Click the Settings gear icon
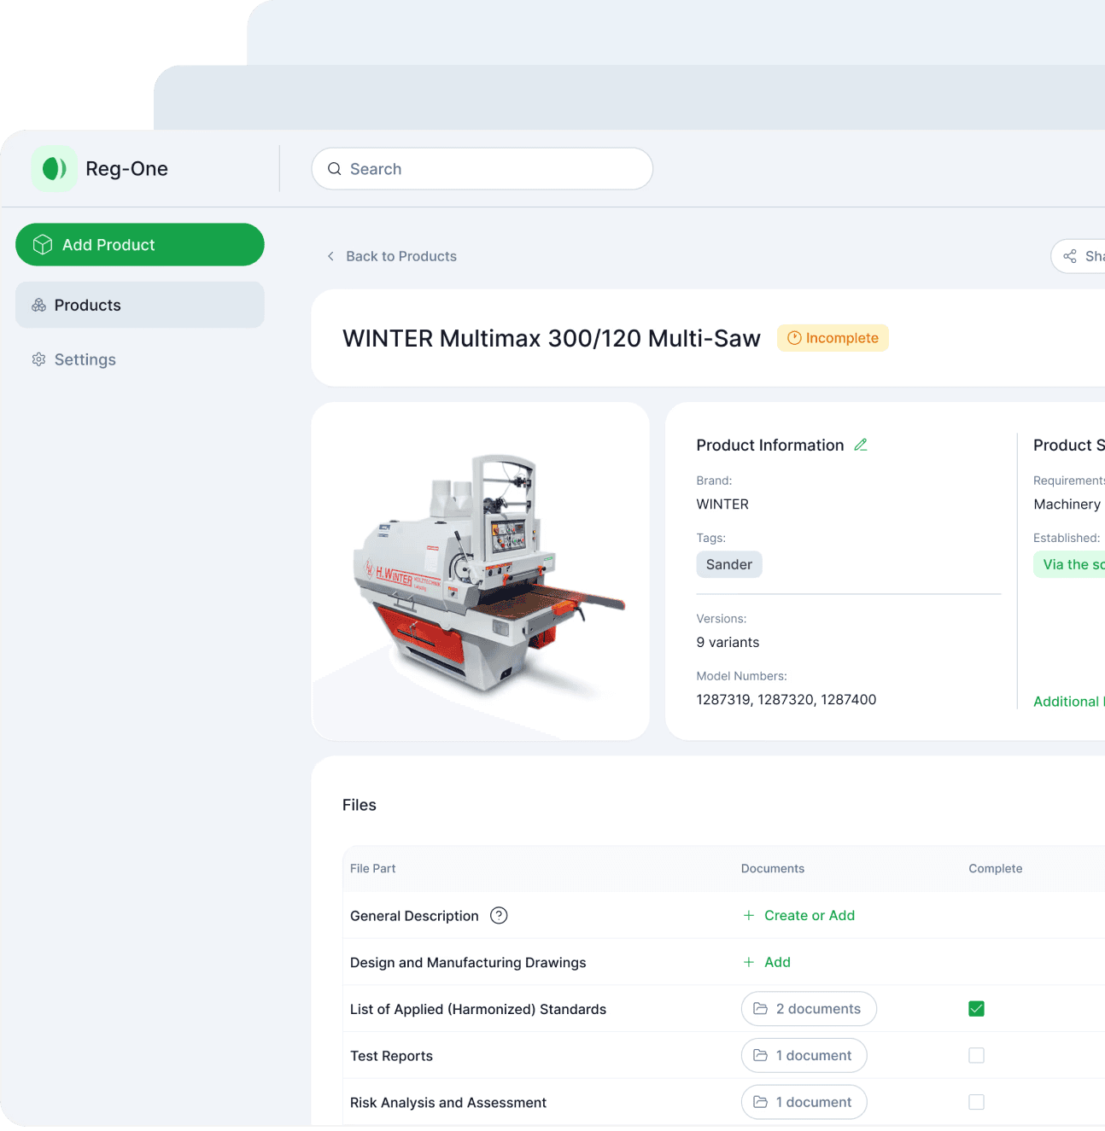The height and width of the screenshot is (1131, 1105). [x=39, y=359]
